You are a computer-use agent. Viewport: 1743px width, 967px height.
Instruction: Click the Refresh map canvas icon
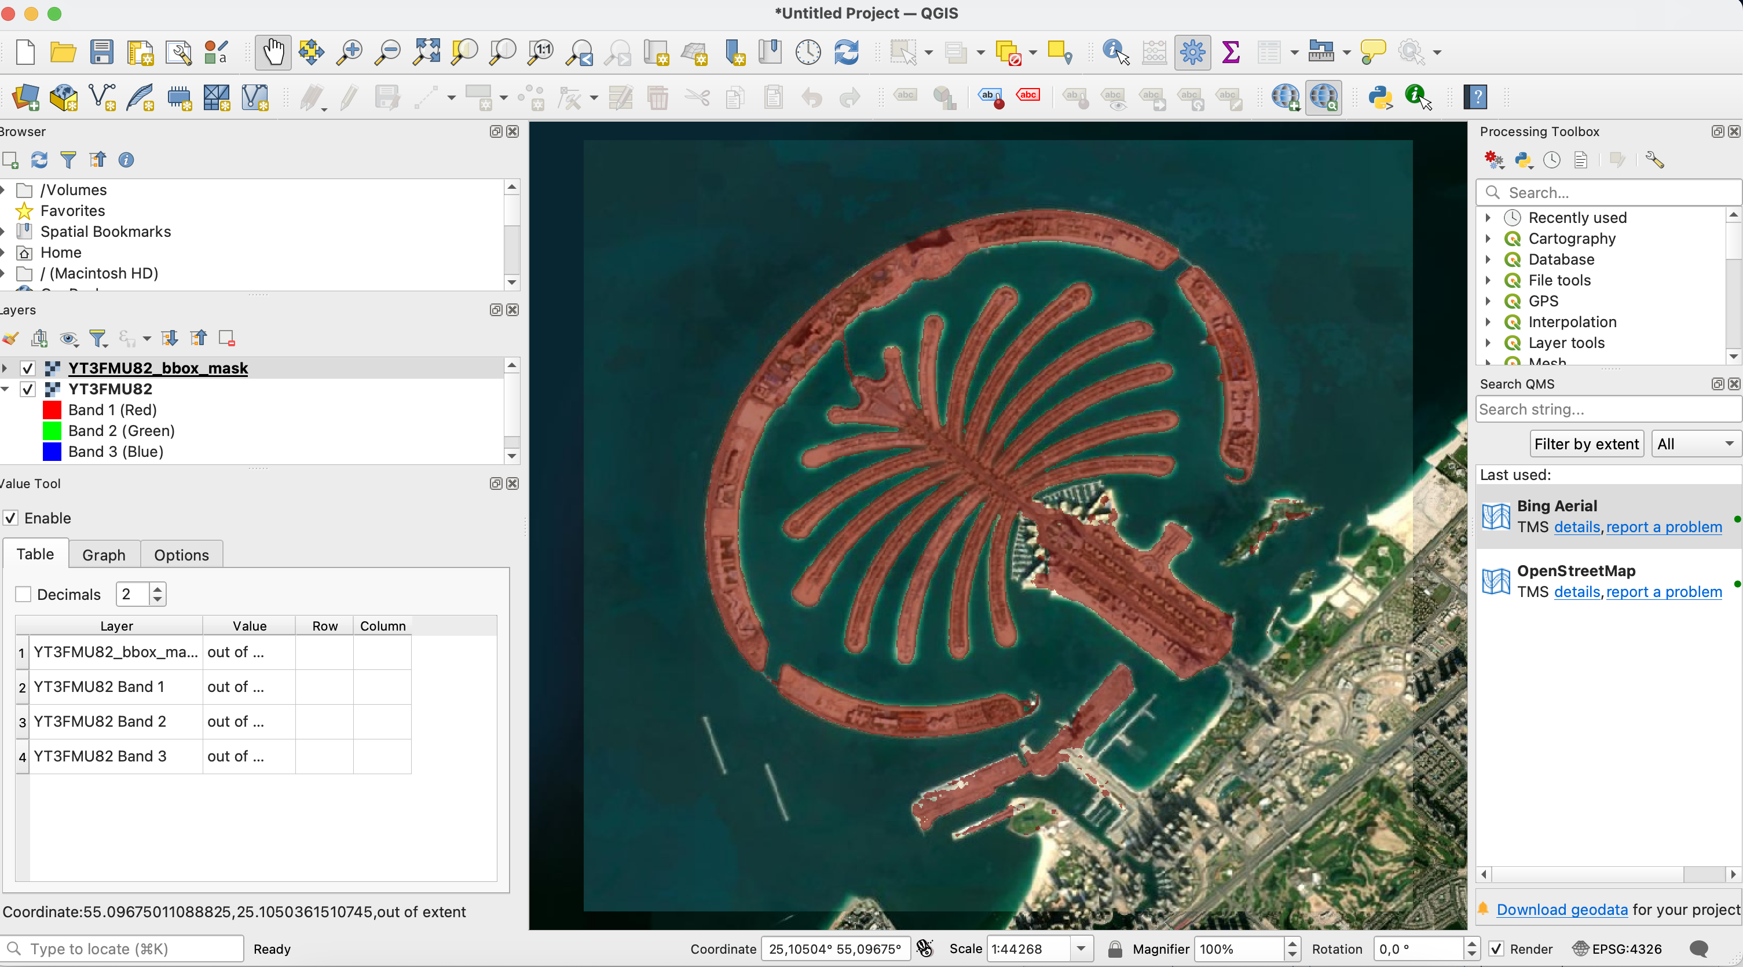[x=846, y=52]
